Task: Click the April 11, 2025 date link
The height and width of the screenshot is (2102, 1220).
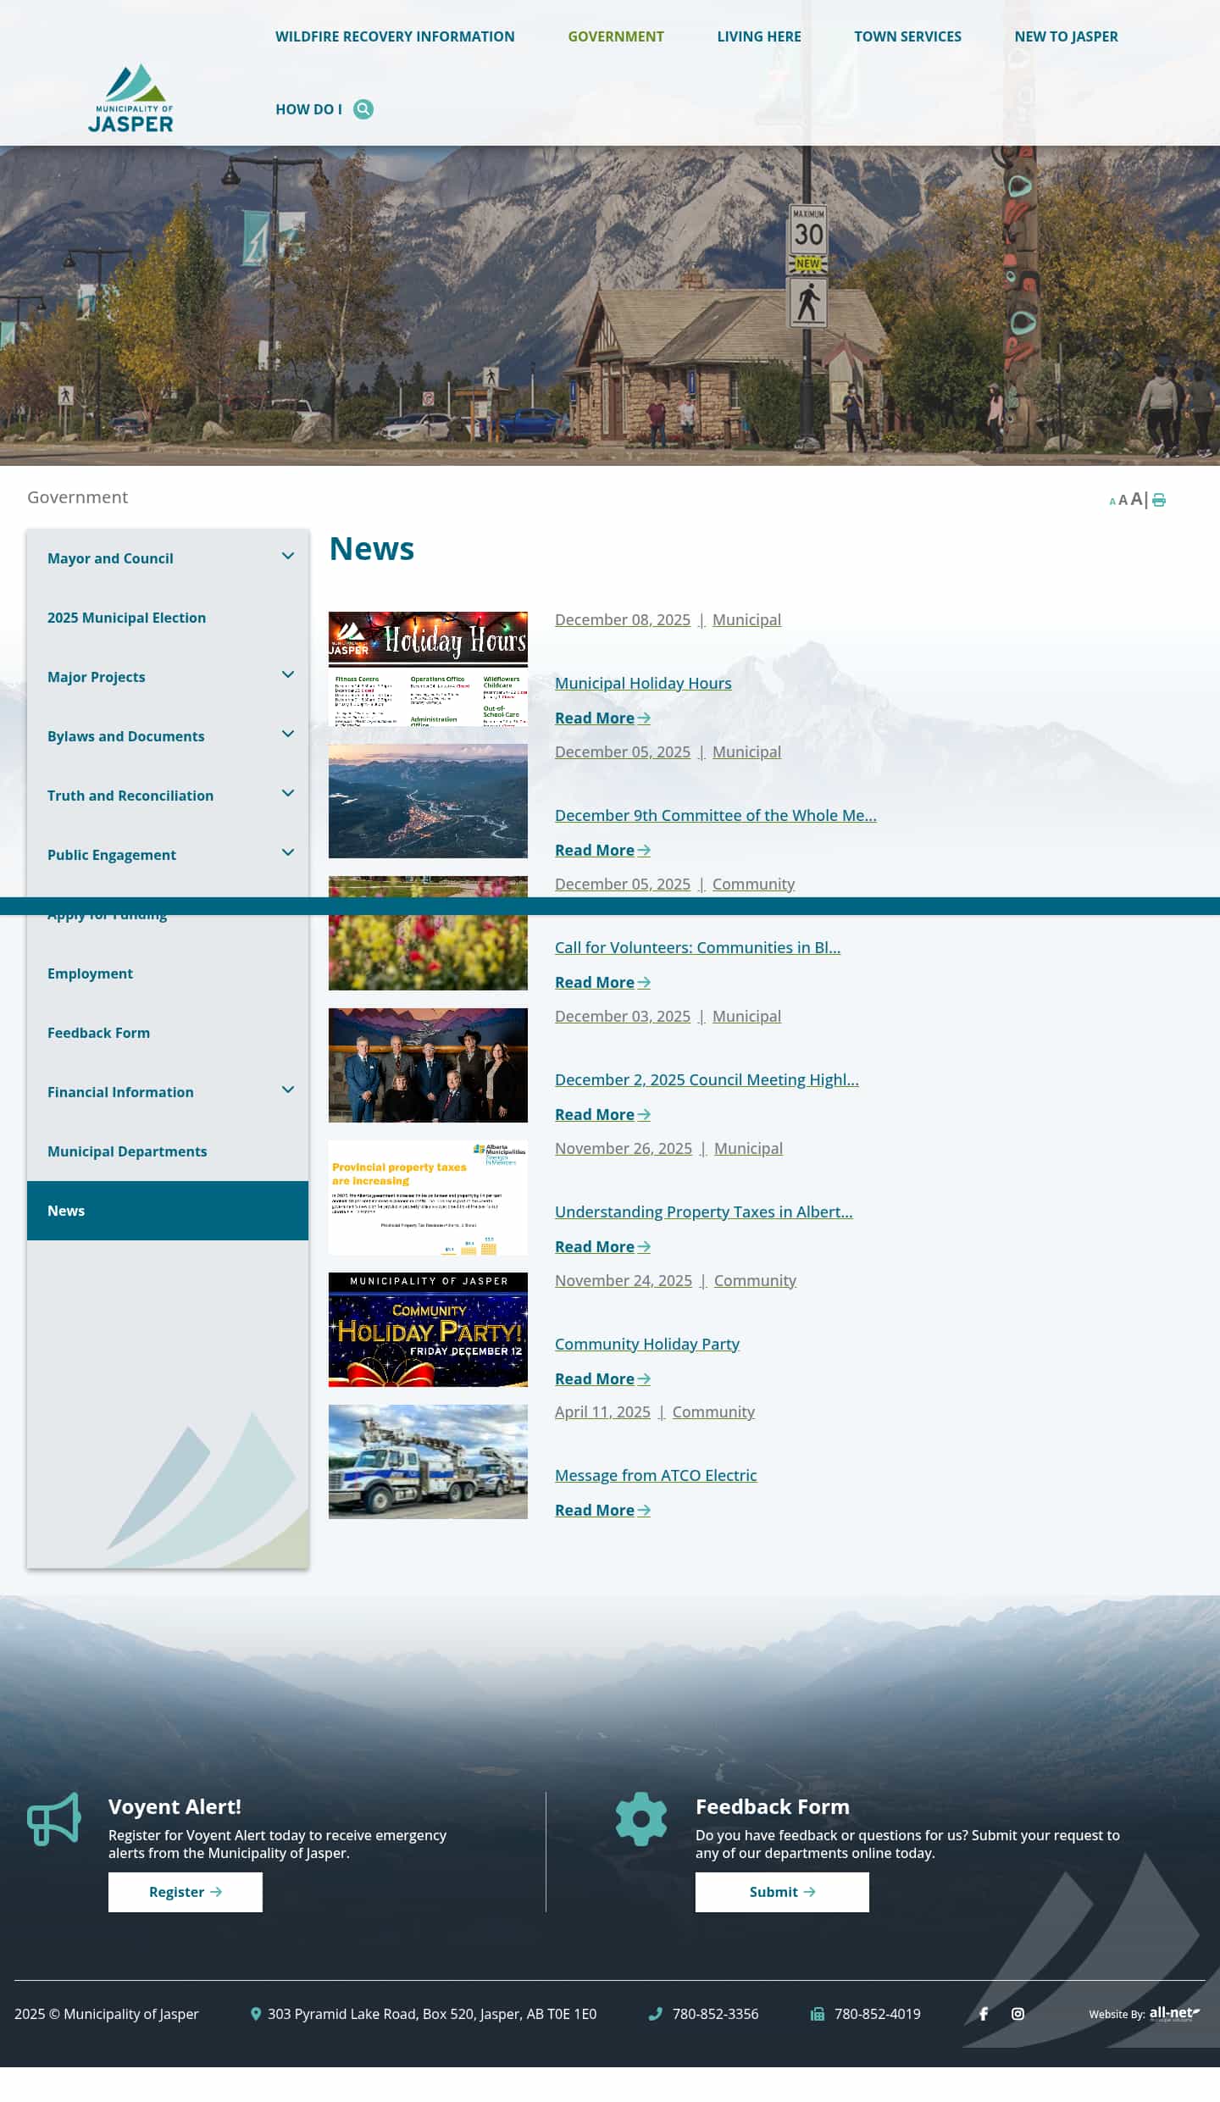Action: pyautogui.click(x=602, y=1412)
